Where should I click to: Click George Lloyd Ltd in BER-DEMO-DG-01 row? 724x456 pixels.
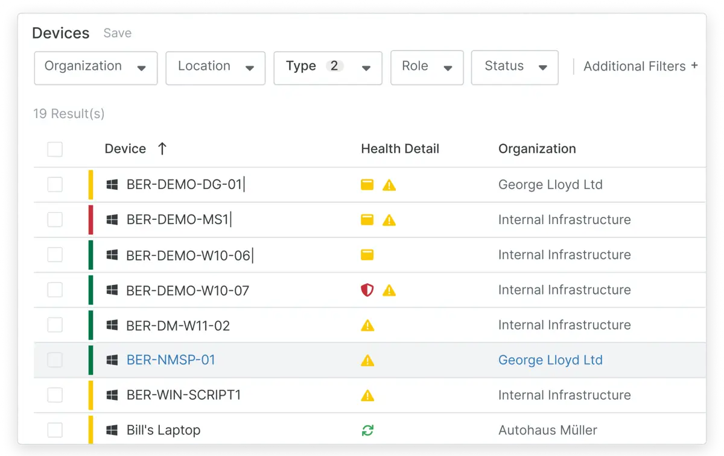click(x=550, y=185)
